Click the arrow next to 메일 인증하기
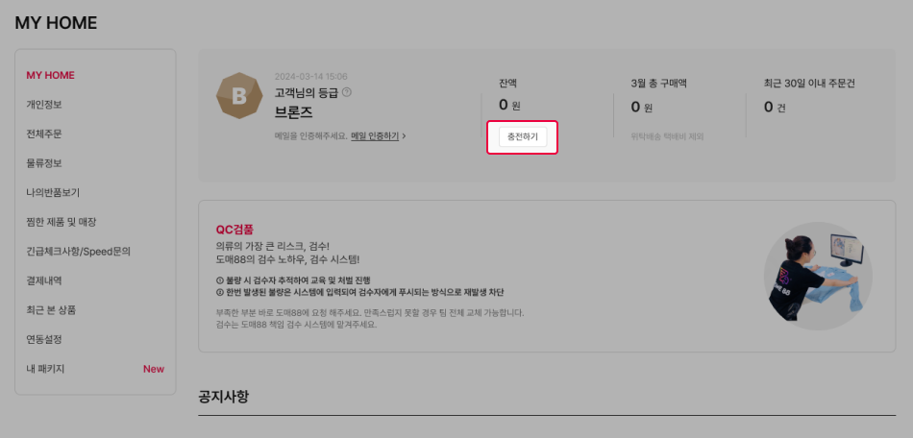The height and width of the screenshot is (438, 913). coord(404,136)
